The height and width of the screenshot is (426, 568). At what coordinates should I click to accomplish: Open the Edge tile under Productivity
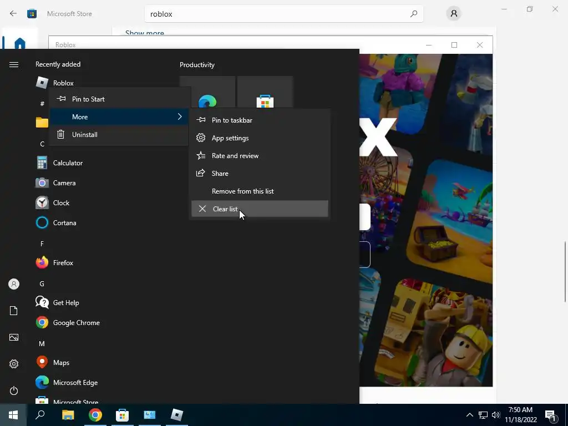(x=207, y=93)
